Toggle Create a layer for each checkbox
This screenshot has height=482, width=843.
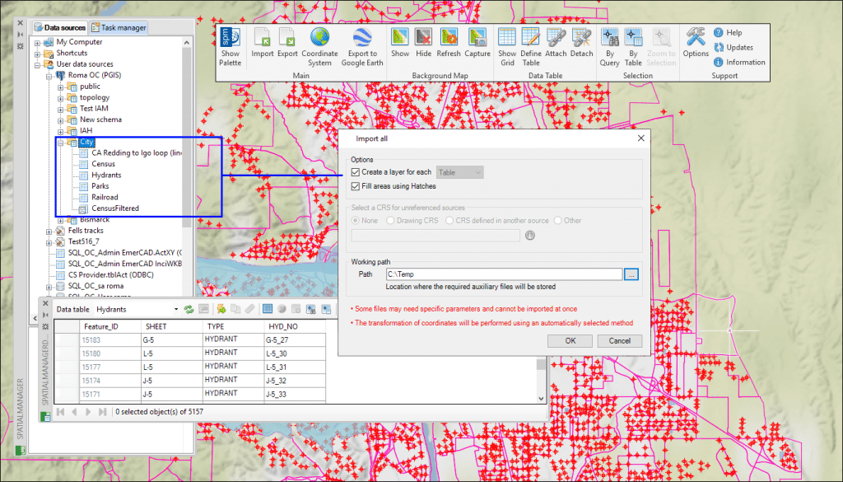coord(356,172)
